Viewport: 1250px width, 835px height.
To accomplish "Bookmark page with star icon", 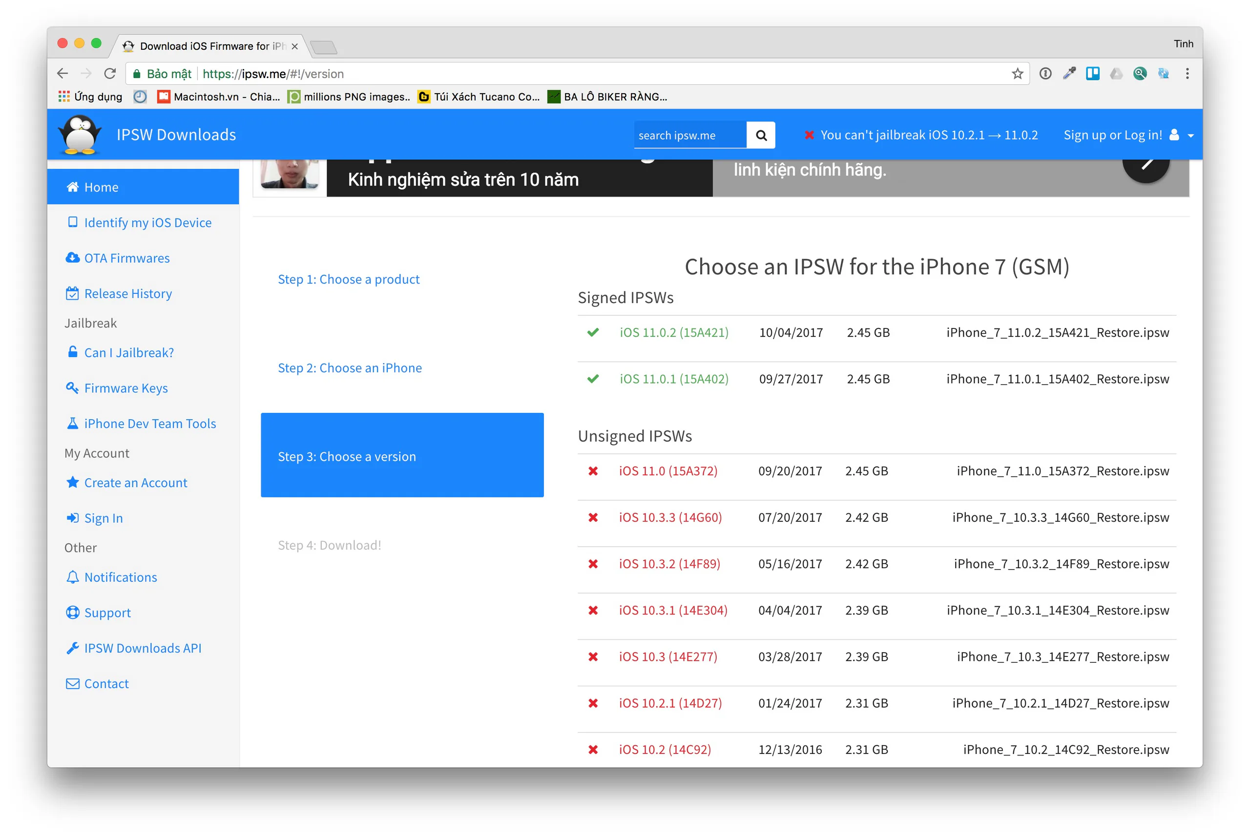I will tap(1017, 74).
